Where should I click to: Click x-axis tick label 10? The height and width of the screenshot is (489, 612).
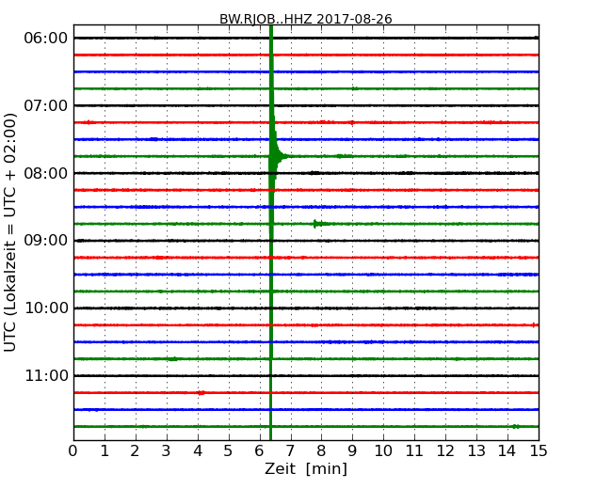(383, 451)
